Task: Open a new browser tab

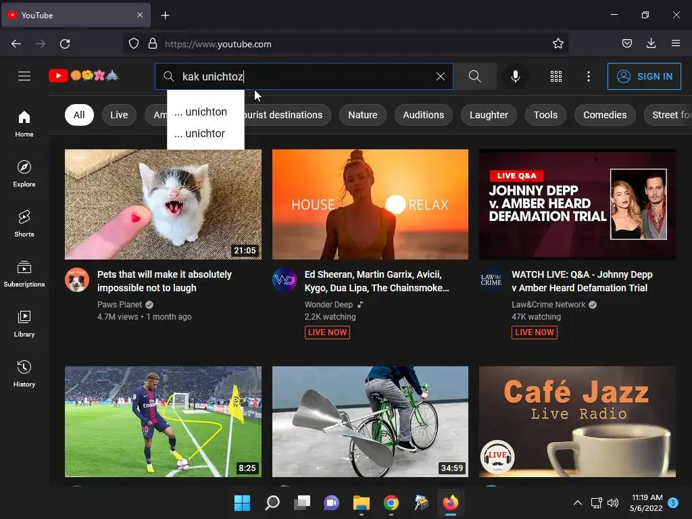Action: tap(165, 16)
